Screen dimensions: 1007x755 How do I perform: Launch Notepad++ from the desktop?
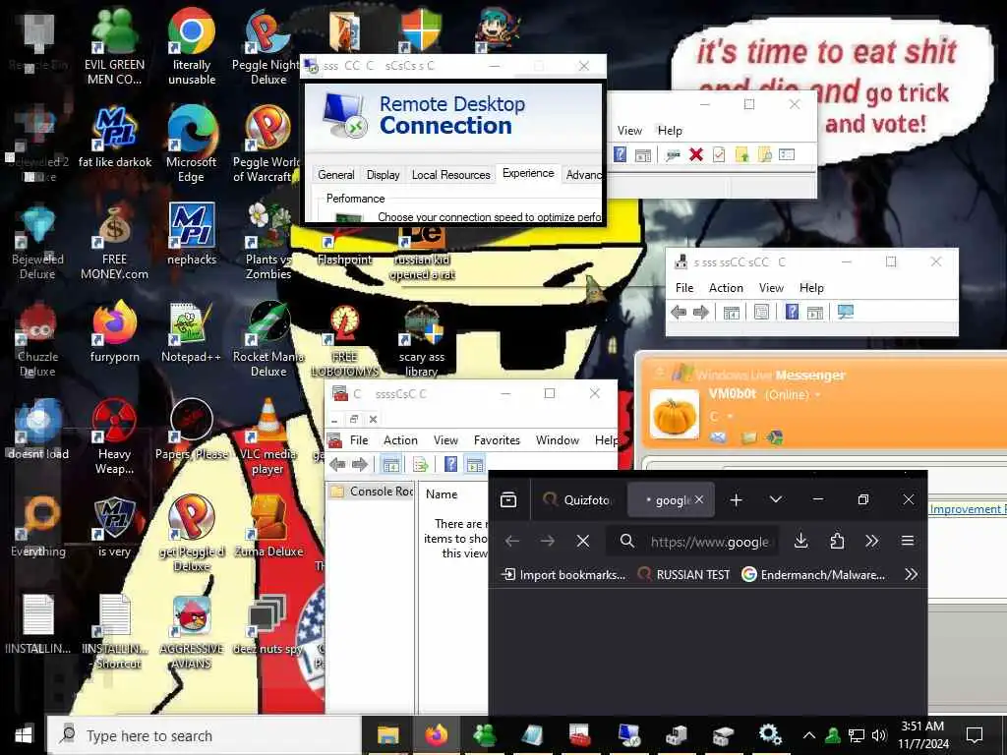click(192, 332)
